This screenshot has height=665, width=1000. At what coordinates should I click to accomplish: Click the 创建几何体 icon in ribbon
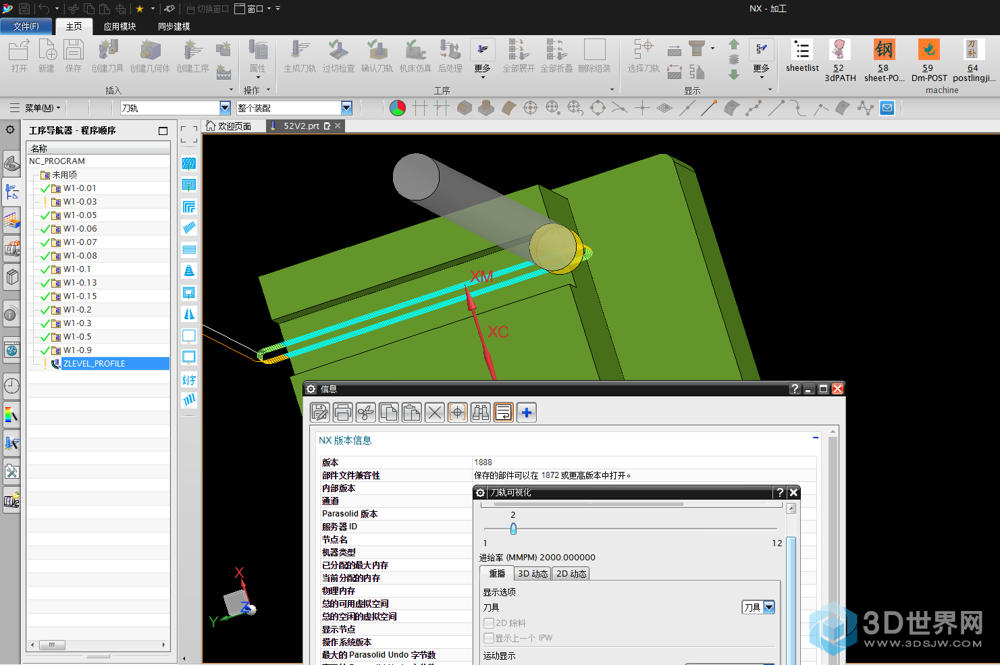(x=150, y=51)
